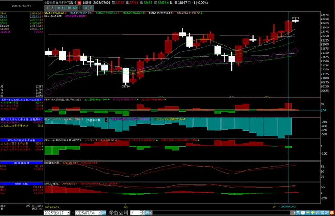This screenshot has height=216, width=335.
Task: Click the red alert bell icon
Action: [332, 212]
